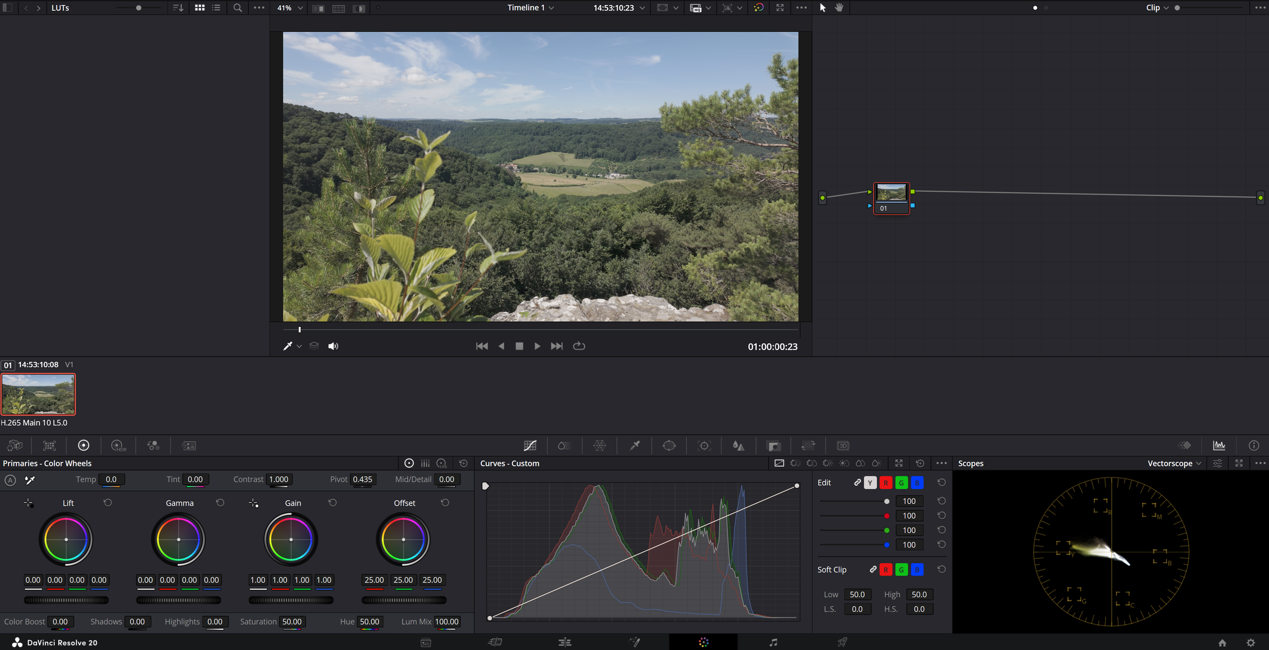The height and width of the screenshot is (650, 1269).
Task: Open the Power Window palette
Action: (669, 446)
